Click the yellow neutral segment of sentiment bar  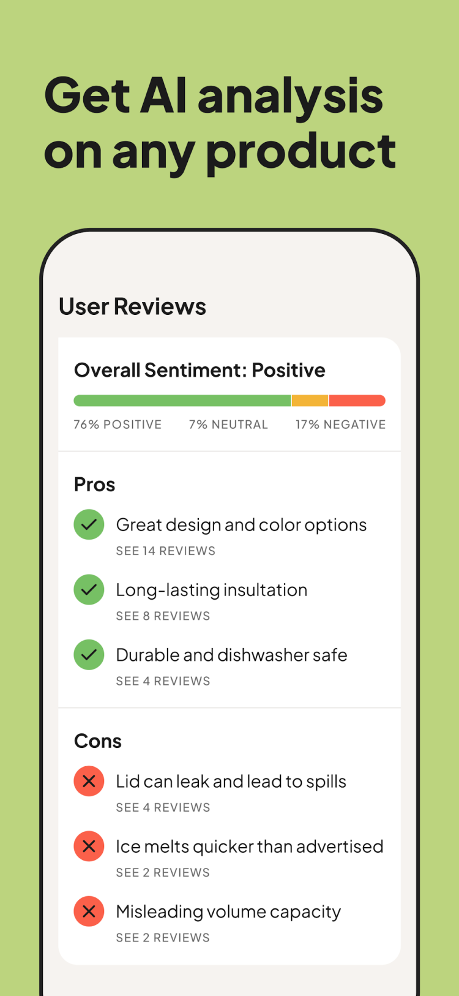[x=310, y=401]
